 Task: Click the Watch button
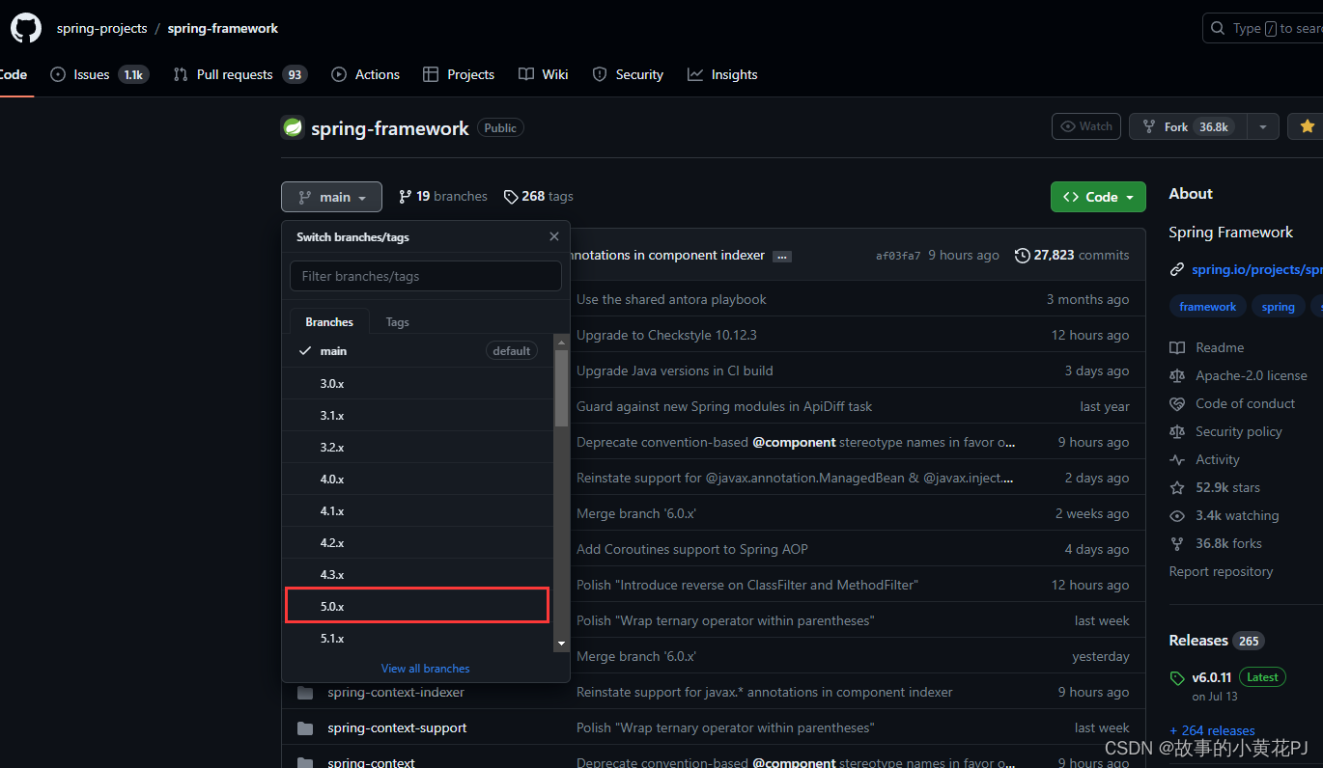pos(1086,126)
